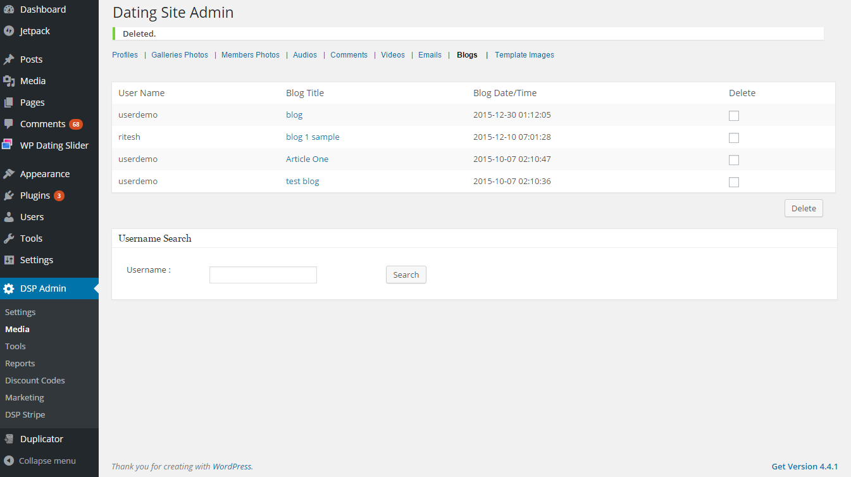Click the WP Dating Slider icon
This screenshot has height=477, width=851.
(8, 145)
